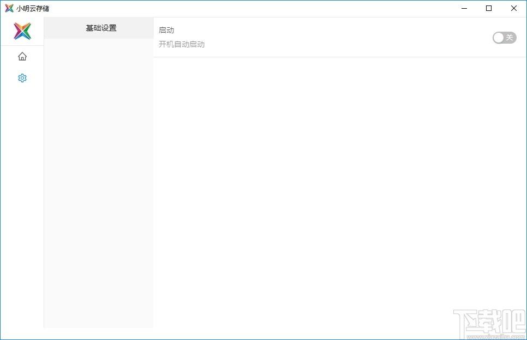The height and width of the screenshot is (340, 527).
Task: Click the small app icon in title bar
Action: click(9, 8)
